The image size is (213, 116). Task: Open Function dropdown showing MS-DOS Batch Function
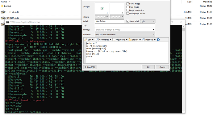coord(125,34)
